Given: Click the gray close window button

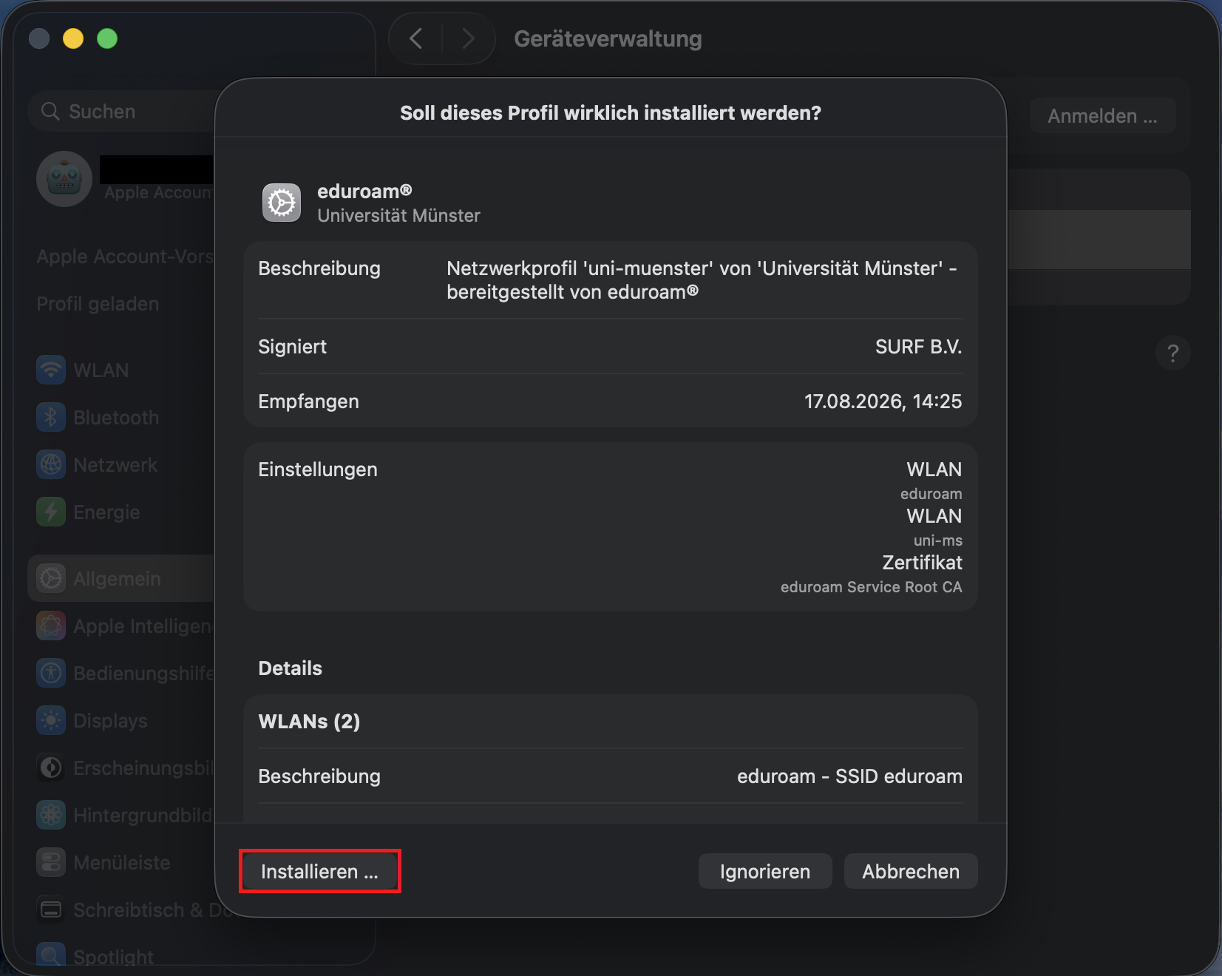Looking at the screenshot, I should point(39,38).
